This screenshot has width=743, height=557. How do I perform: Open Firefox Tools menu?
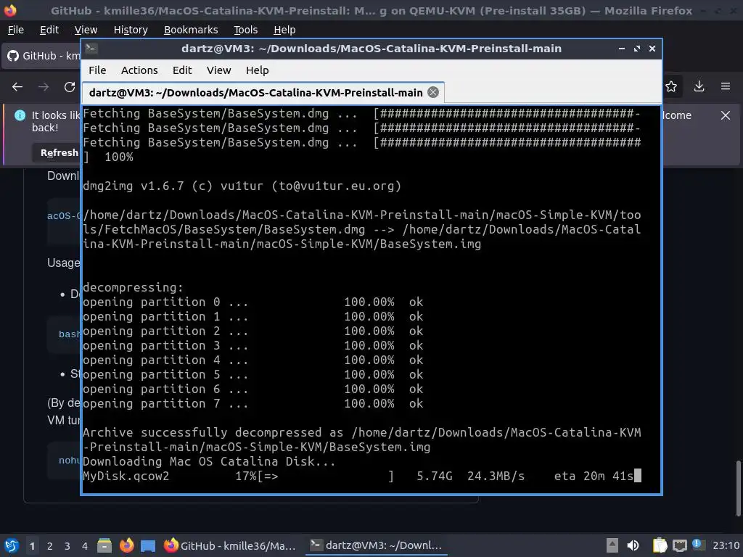[x=245, y=30]
